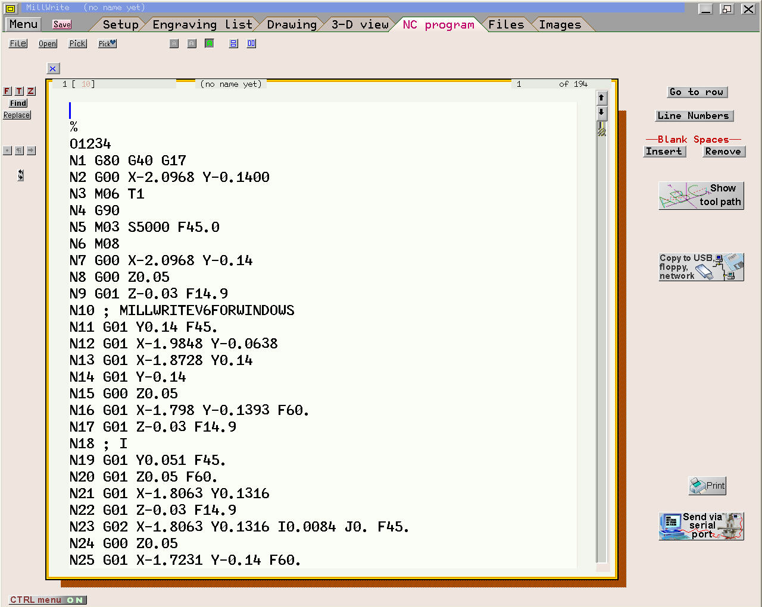The image size is (762, 607).
Task: Click the find-next right arrow icon
Action: coord(31,150)
